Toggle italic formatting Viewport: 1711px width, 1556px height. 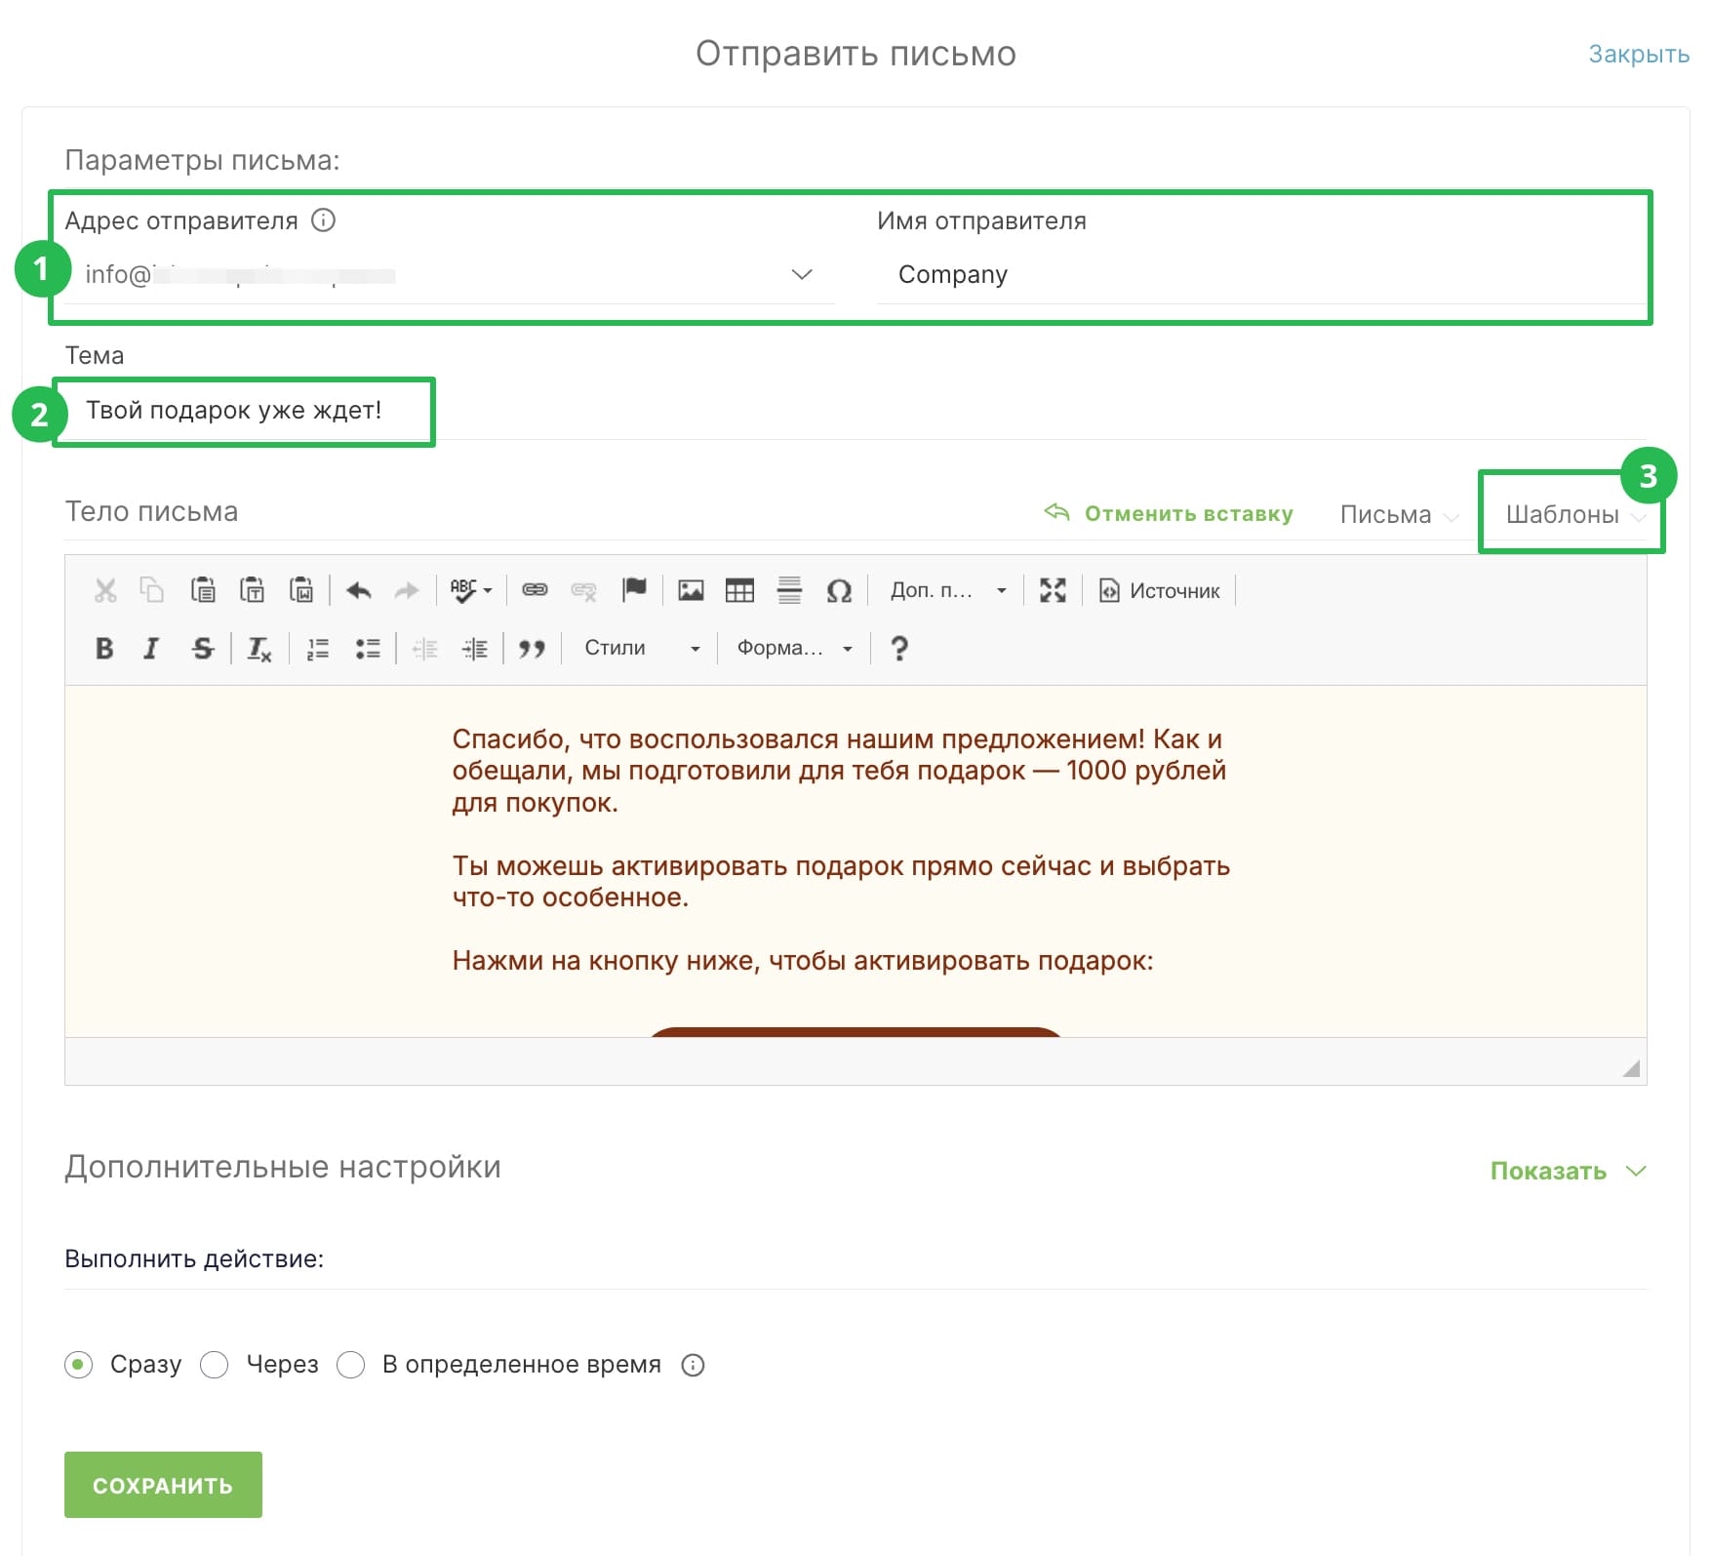[151, 648]
